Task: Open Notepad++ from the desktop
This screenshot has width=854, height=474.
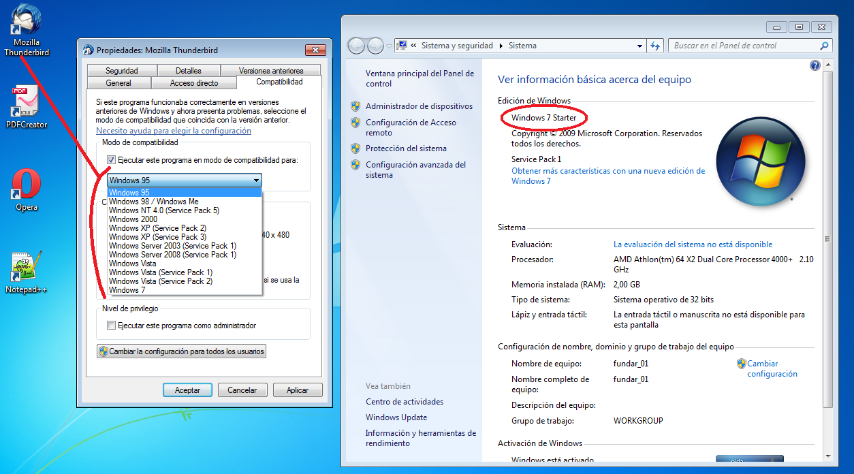Action: pos(27,272)
